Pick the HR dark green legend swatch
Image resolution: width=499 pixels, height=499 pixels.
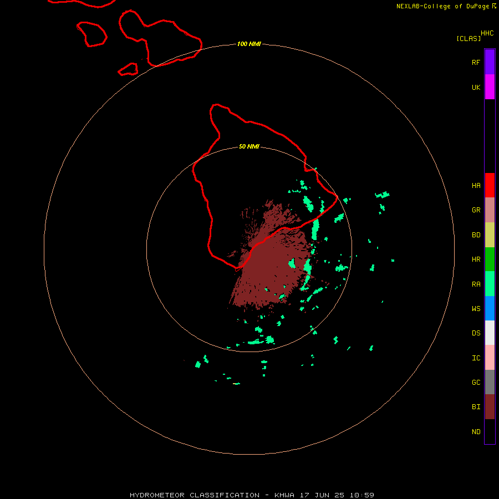coord(490,259)
